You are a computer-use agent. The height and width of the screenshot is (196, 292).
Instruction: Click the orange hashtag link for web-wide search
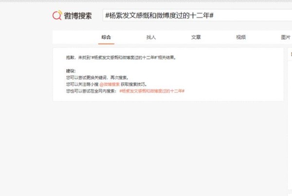click(152, 91)
